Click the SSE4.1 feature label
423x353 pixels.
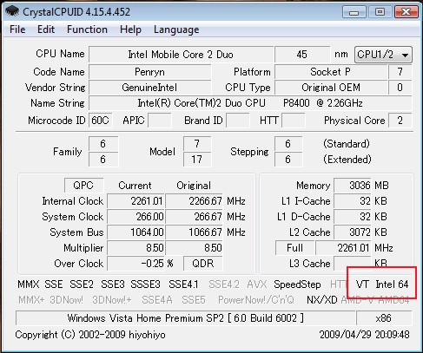[x=183, y=284]
